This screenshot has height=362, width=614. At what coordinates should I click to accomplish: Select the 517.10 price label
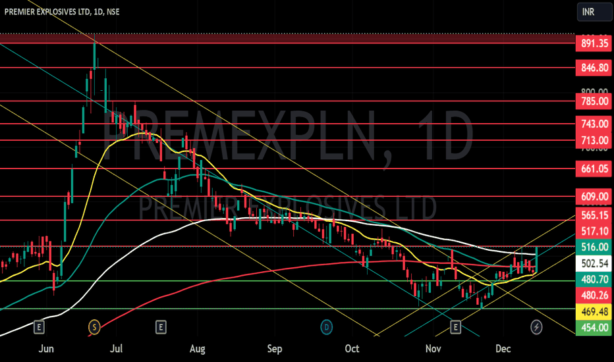(593, 231)
